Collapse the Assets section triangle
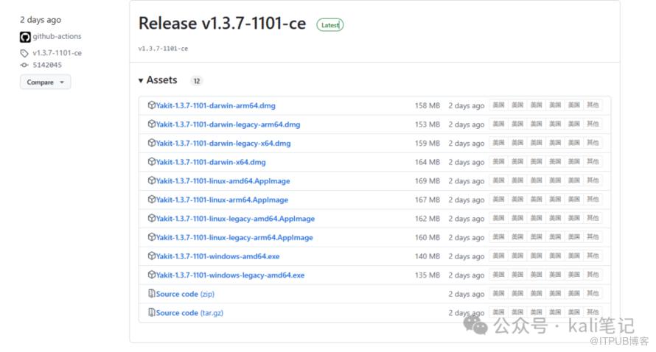Image resolution: width=656 pixels, height=352 pixels. 141,80
